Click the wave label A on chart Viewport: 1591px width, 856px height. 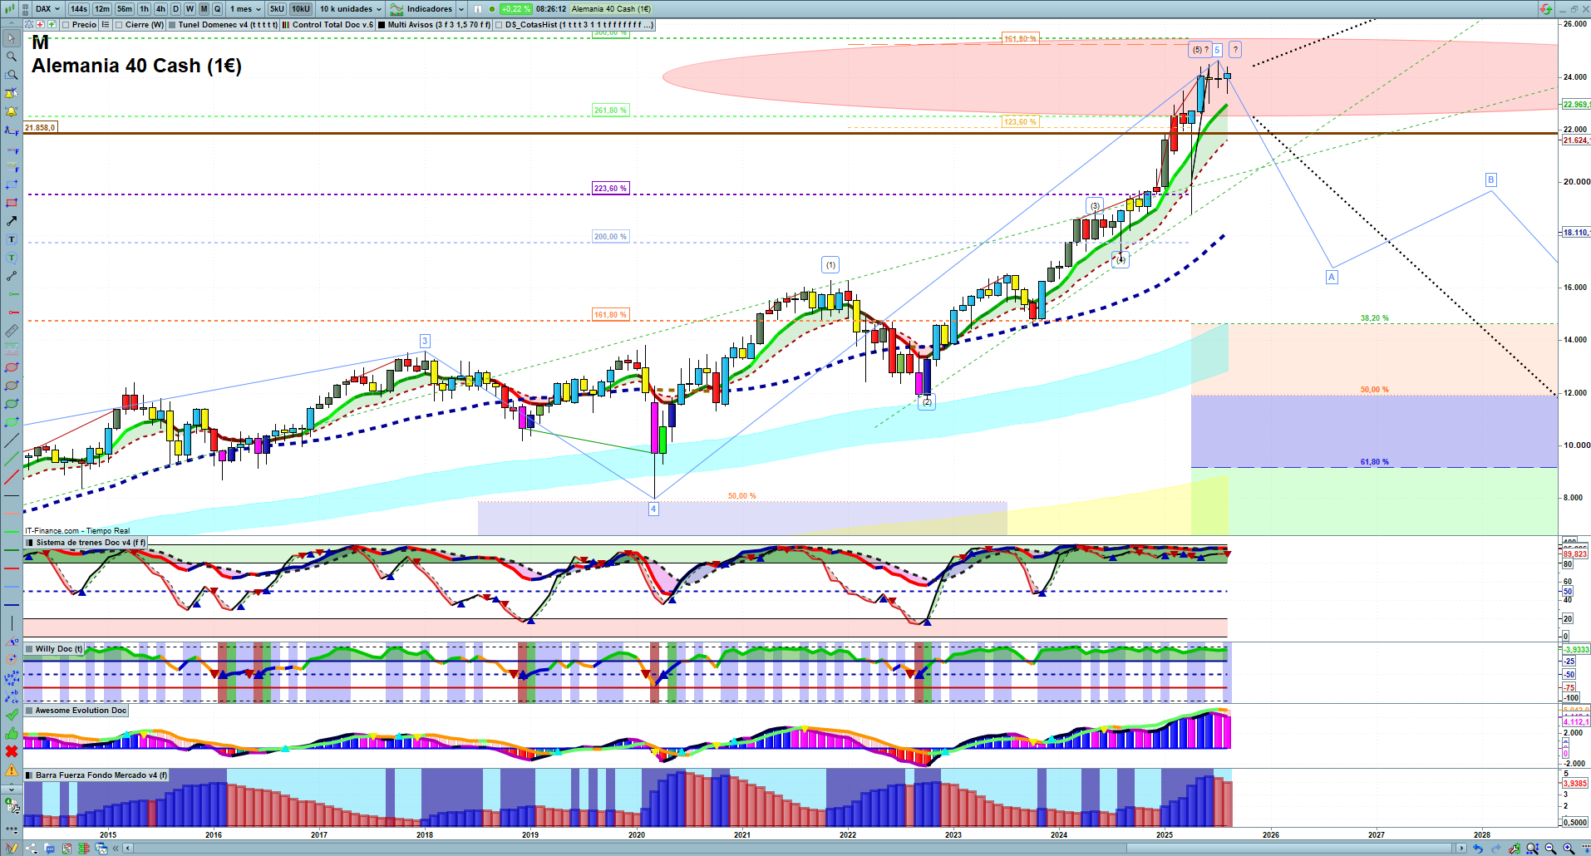click(x=1332, y=277)
